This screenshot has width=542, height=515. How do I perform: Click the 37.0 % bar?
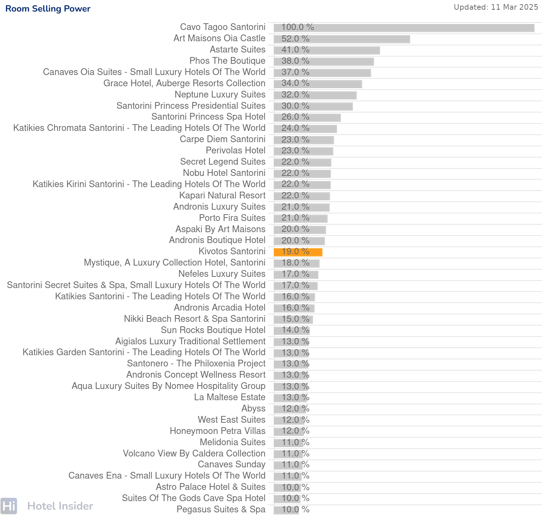coord(322,73)
